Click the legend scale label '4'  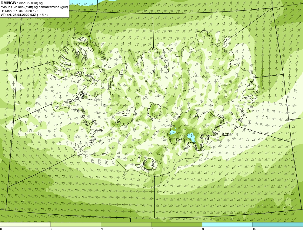tap(102, 229)
